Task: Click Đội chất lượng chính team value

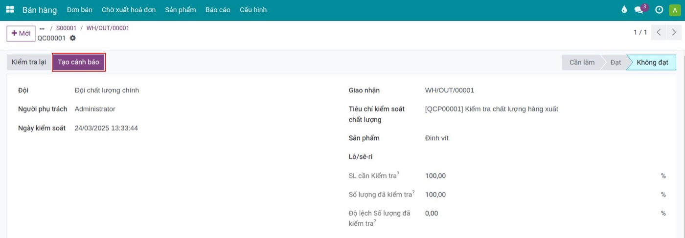Action: pos(107,90)
